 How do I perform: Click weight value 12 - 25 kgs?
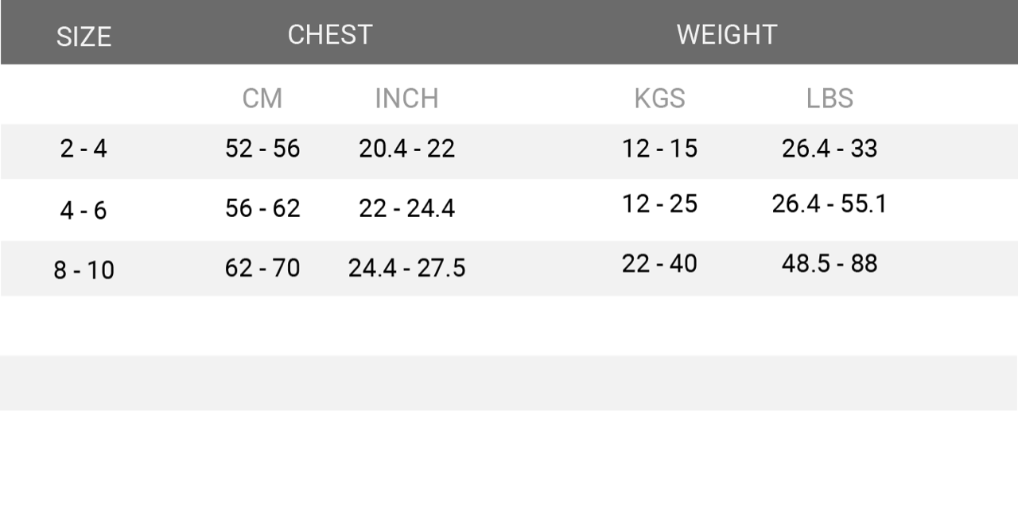pos(659,204)
